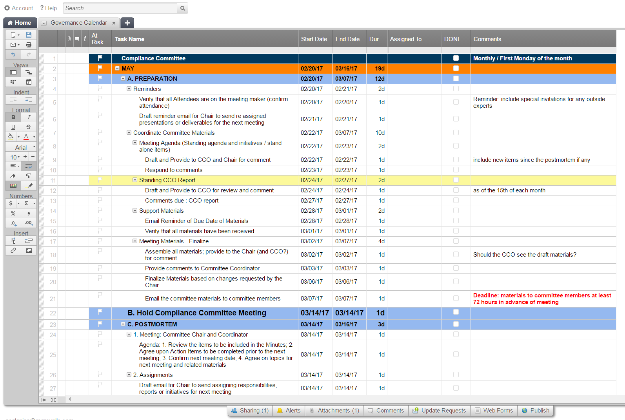The image size is (625, 420).
Task: Switch to Gantt view
Action: tap(29, 72)
